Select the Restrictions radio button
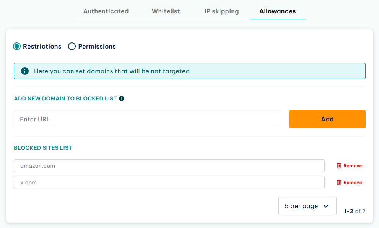The image size is (379, 228). coord(17,46)
